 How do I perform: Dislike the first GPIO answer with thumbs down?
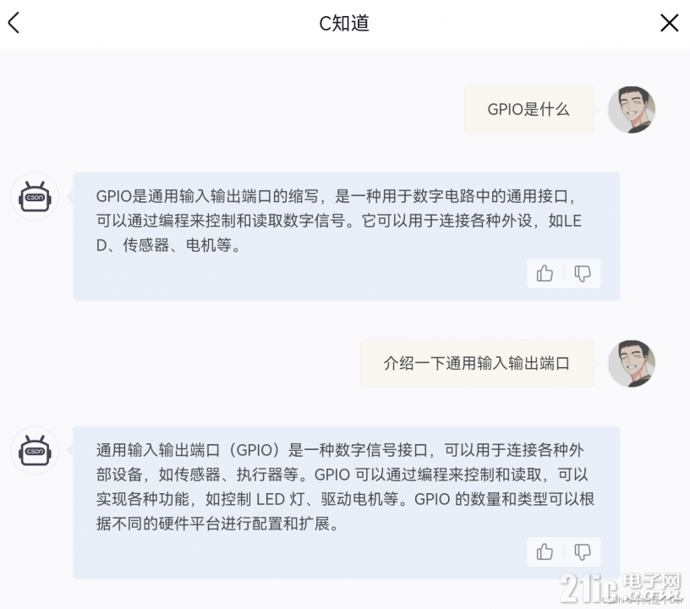coord(582,273)
